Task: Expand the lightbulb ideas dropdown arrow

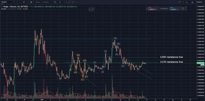Action: tap(63, 2)
